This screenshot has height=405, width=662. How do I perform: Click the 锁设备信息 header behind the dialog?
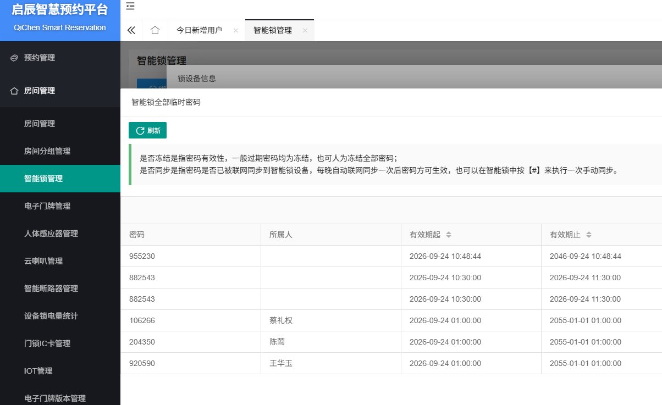point(197,79)
